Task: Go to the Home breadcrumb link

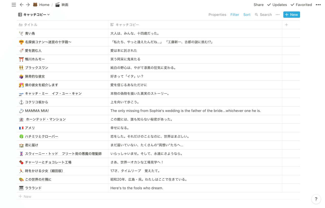Action: [44, 5]
